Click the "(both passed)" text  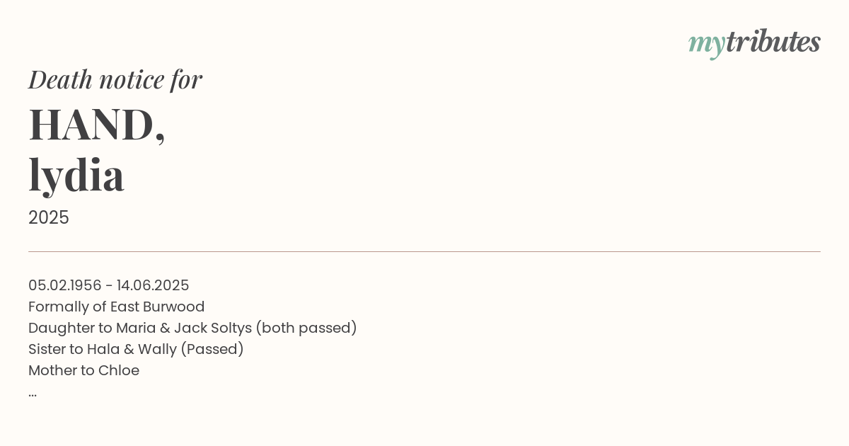tap(306, 328)
